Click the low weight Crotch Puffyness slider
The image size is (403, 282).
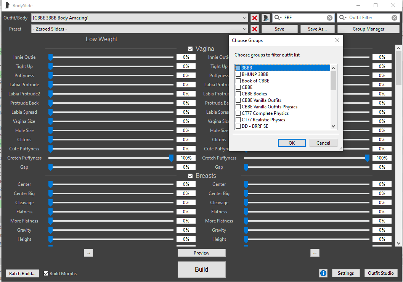pyautogui.click(x=111, y=158)
